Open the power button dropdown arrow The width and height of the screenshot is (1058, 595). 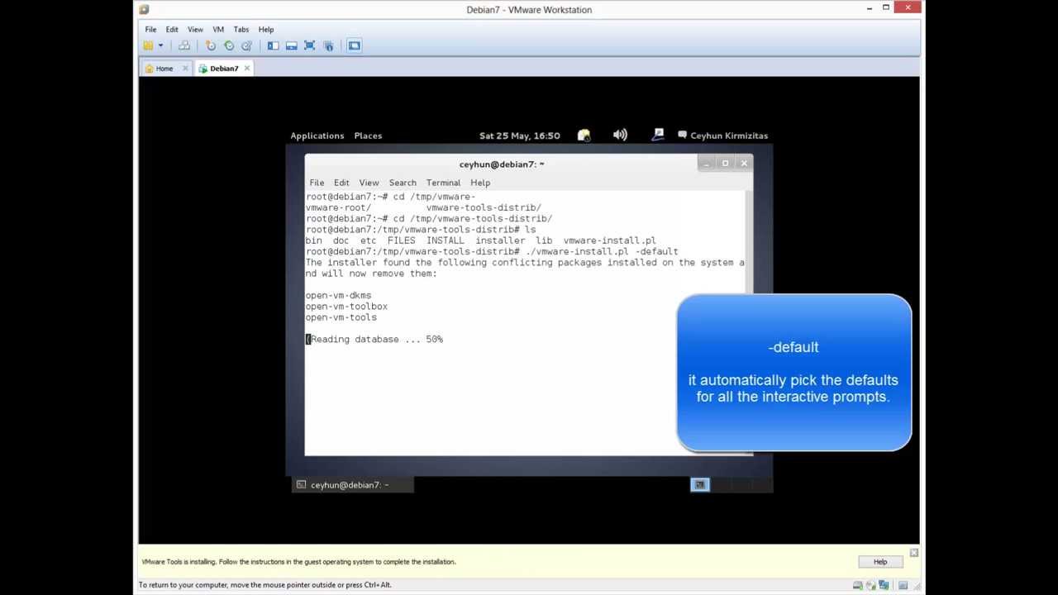162,45
